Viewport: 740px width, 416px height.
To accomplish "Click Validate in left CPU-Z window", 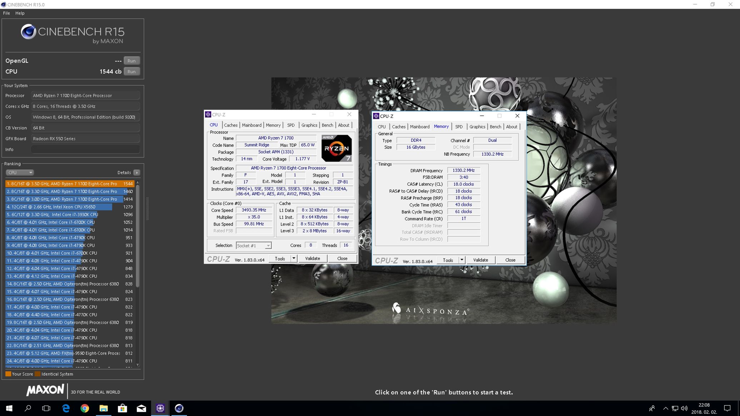I will click(x=313, y=259).
